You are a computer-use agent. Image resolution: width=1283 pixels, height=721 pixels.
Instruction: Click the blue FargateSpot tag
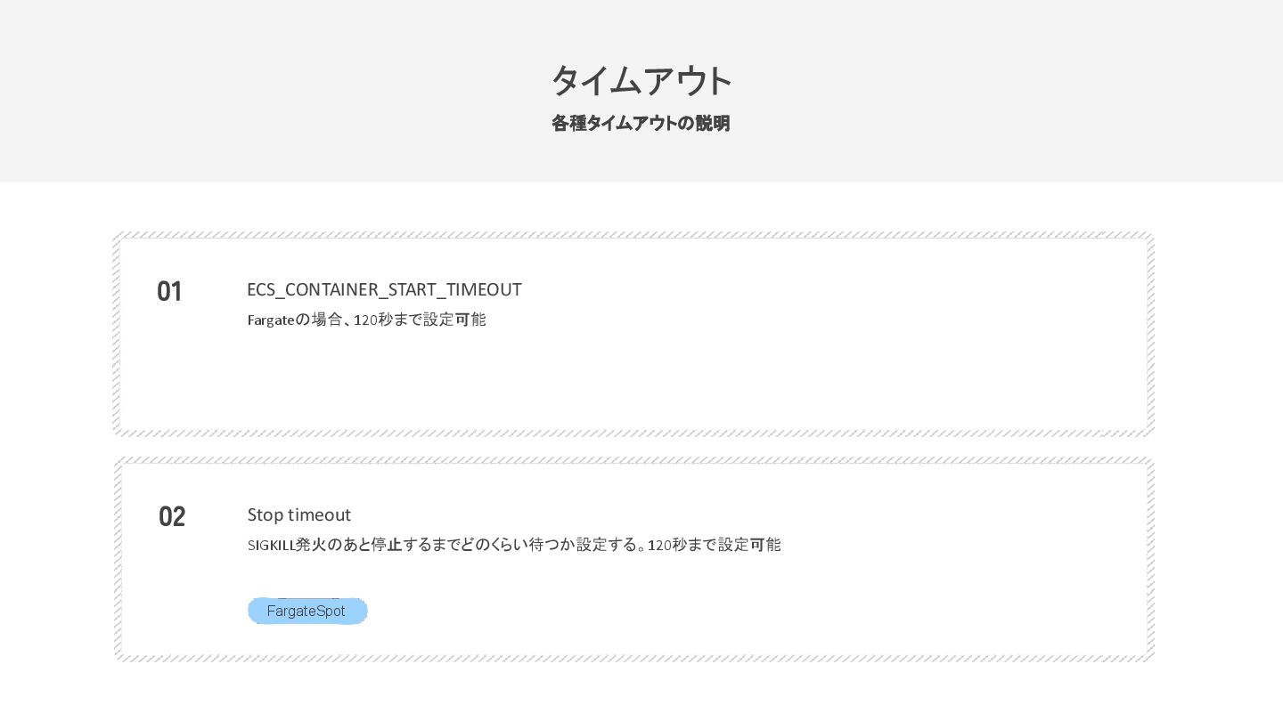pyautogui.click(x=307, y=612)
